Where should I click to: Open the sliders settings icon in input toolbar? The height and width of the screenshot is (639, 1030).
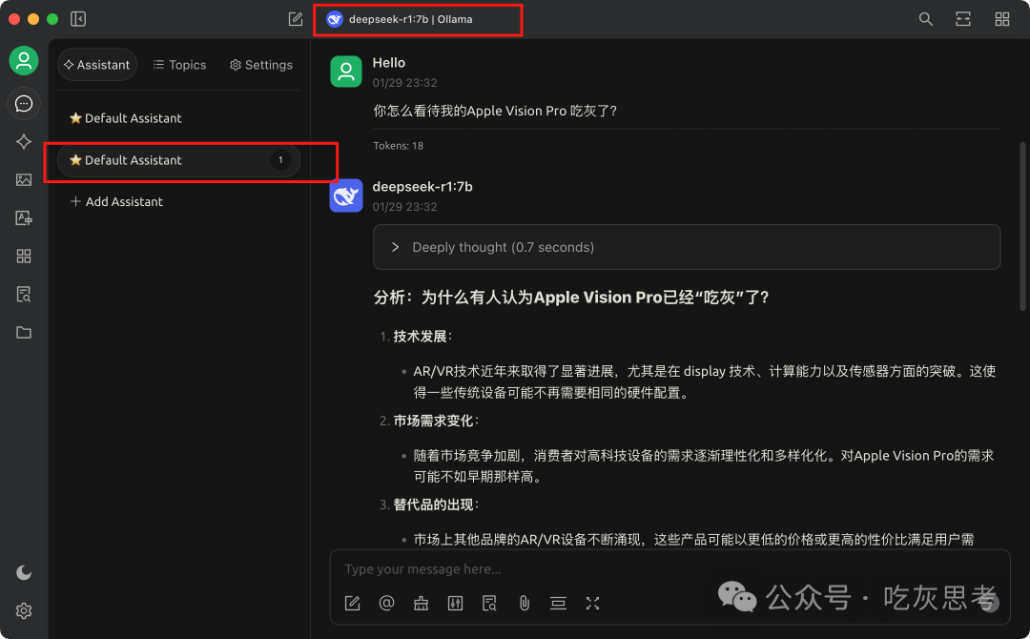[455, 603]
